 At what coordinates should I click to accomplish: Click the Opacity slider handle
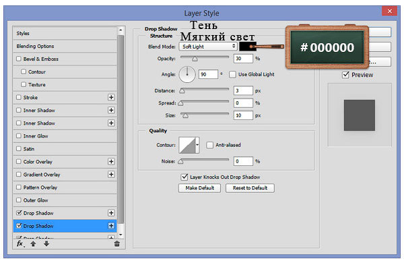pos(195,59)
